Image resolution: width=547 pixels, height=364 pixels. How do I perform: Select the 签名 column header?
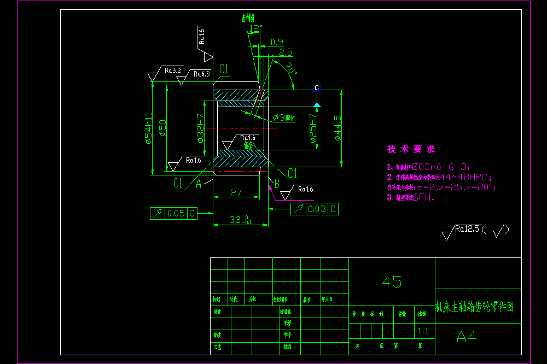(x=307, y=300)
